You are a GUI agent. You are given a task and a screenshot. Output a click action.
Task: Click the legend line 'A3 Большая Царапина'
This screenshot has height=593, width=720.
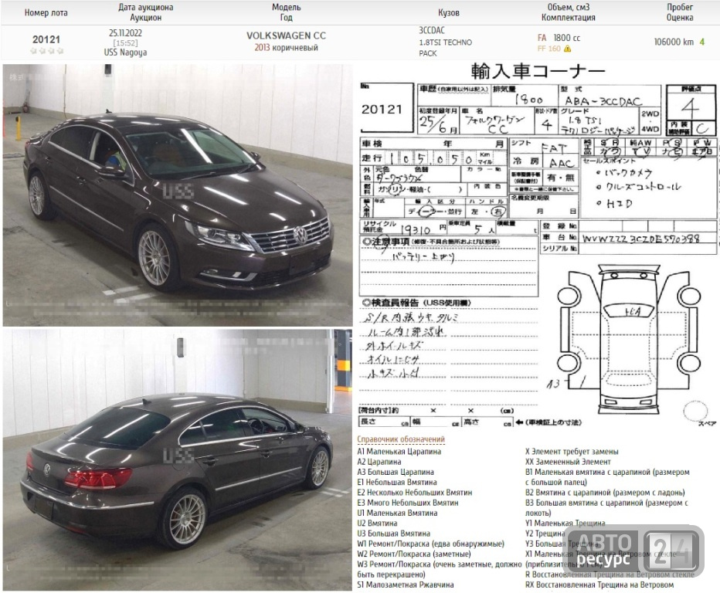coord(396,472)
